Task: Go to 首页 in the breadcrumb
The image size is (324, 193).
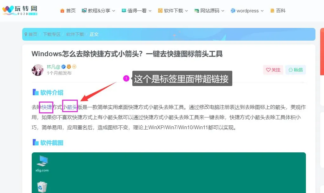Action: pos(33,34)
